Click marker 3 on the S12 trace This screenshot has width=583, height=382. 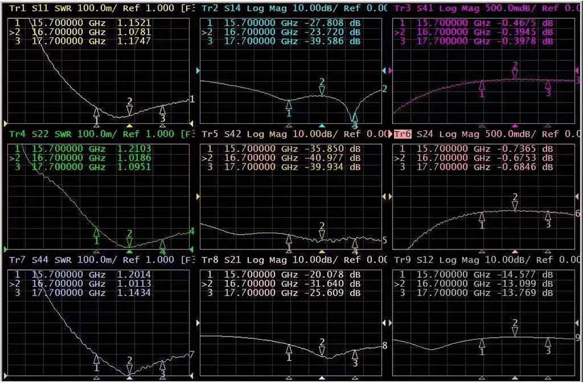pyautogui.click(x=548, y=342)
